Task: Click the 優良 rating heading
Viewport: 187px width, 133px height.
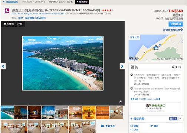Action: (134, 67)
